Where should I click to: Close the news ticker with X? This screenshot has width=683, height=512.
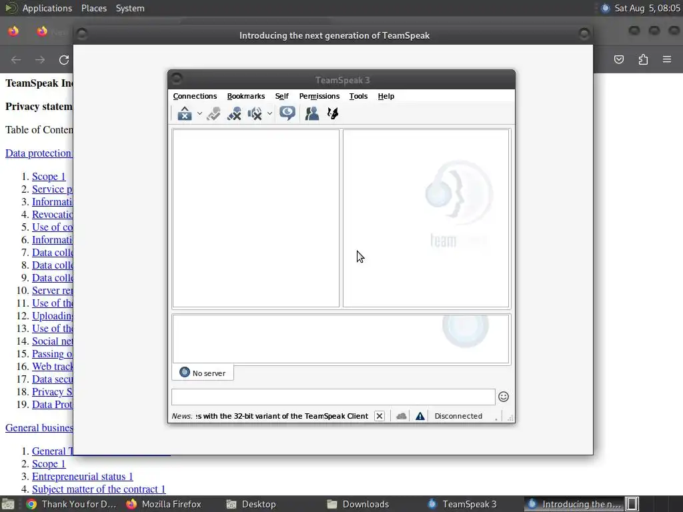(380, 416)
